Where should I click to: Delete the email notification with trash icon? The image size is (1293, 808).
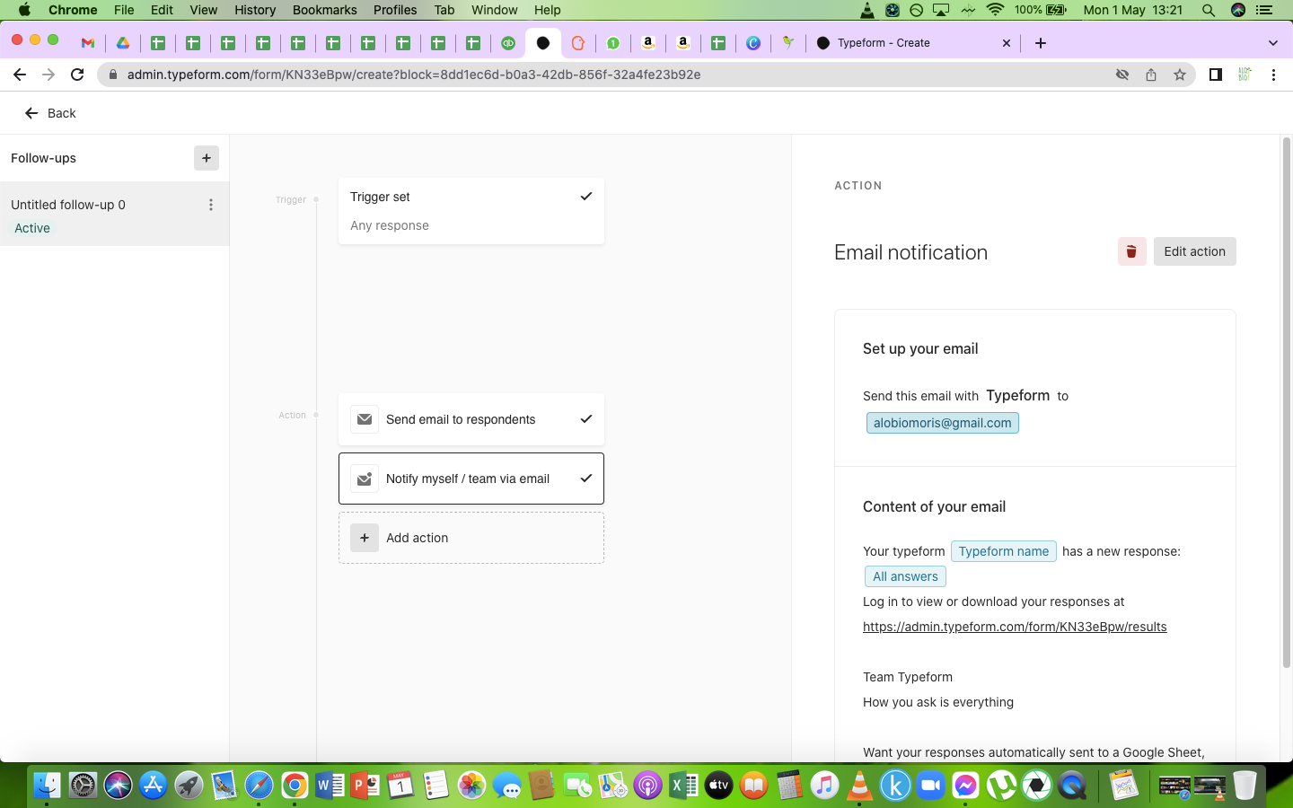point(1131,251)
